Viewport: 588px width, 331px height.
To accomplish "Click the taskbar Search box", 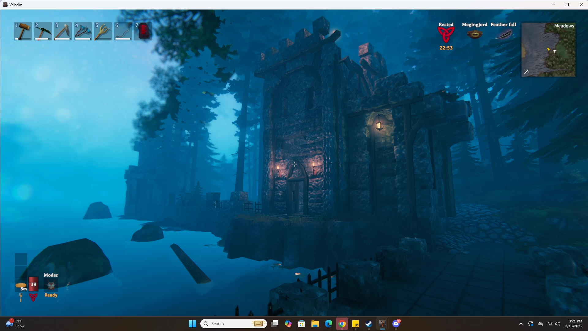I will click(234, 324).
